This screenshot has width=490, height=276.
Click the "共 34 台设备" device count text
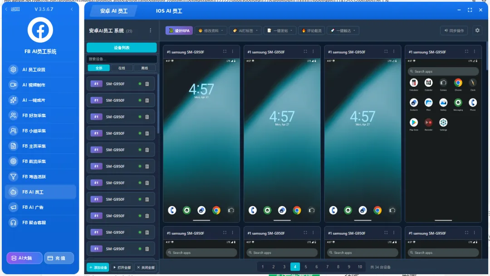click(380, 267)
